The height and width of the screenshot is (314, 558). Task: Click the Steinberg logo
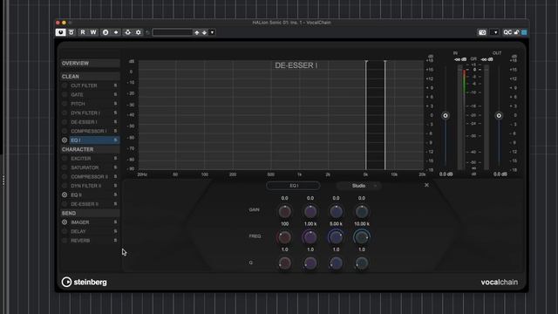pyautogui.click(x=84, y=282)
